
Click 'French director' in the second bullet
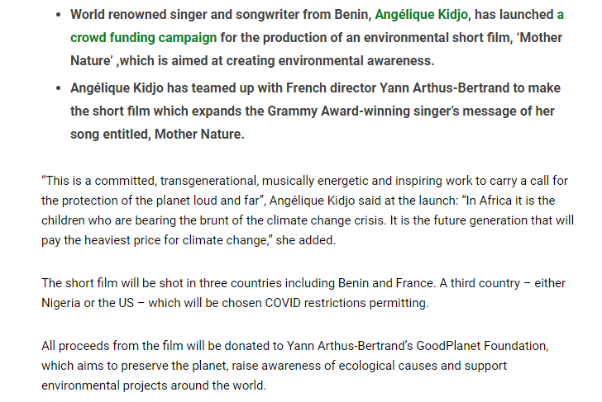[331, 88]
